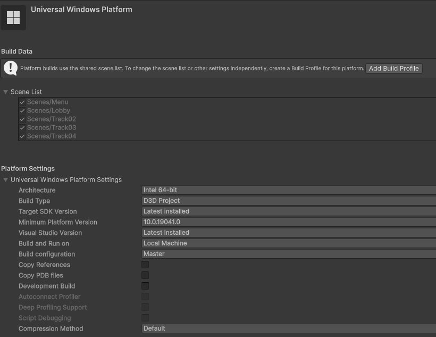Click the Build Type property label
Screen dimensions: 436x337
coord(34,201)
